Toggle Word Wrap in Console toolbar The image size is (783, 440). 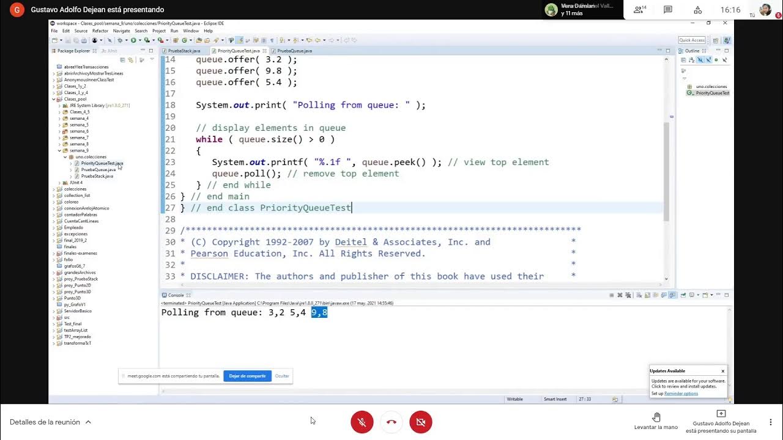click(x=656, y=295)
